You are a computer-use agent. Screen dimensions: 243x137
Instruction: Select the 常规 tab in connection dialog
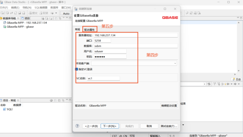77,29
